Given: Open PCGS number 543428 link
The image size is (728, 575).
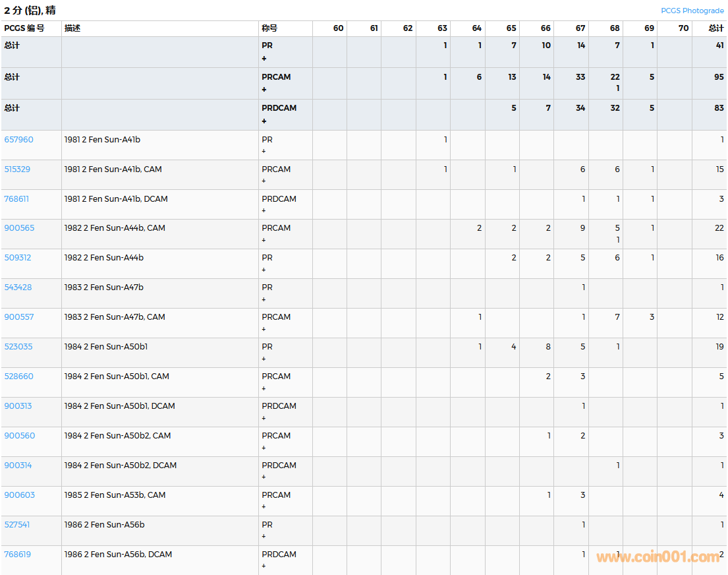Looking at the screenshot, I should [18, 287].
